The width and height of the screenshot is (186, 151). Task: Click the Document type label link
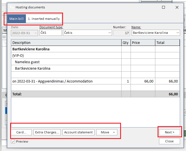click(51, 27)
